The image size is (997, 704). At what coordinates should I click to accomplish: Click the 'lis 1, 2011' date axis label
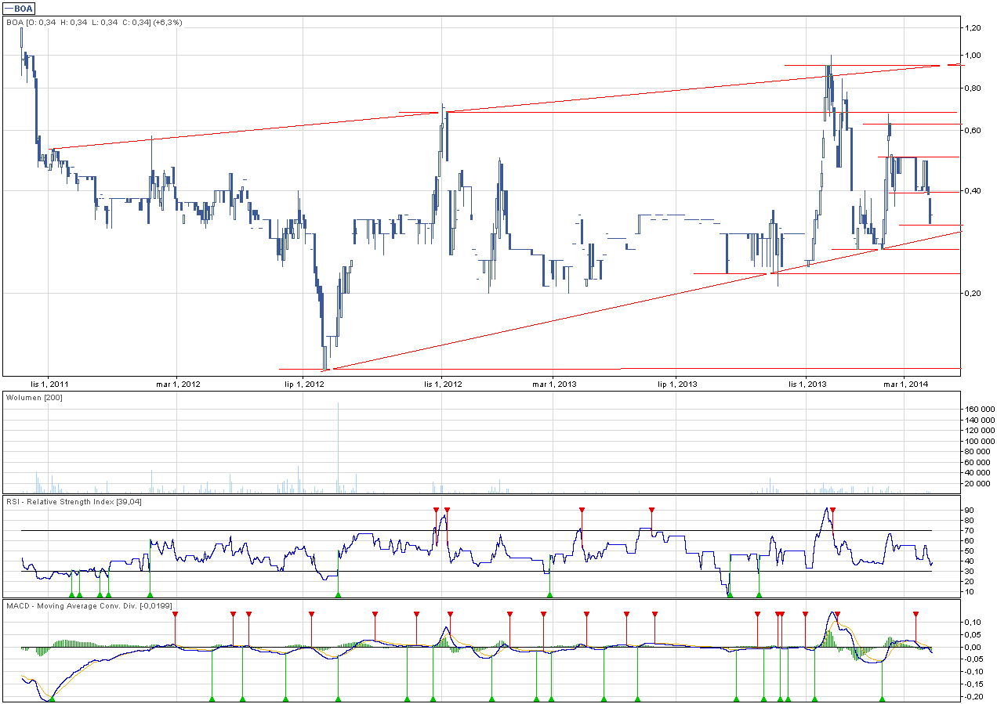click(x=48, y=384)
